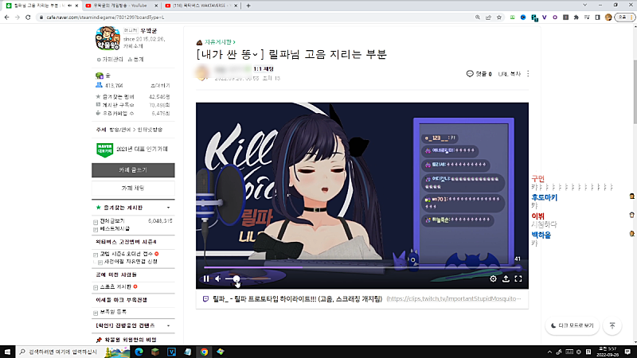Open Microsoft Edge from the taskbar

[139, 352]
